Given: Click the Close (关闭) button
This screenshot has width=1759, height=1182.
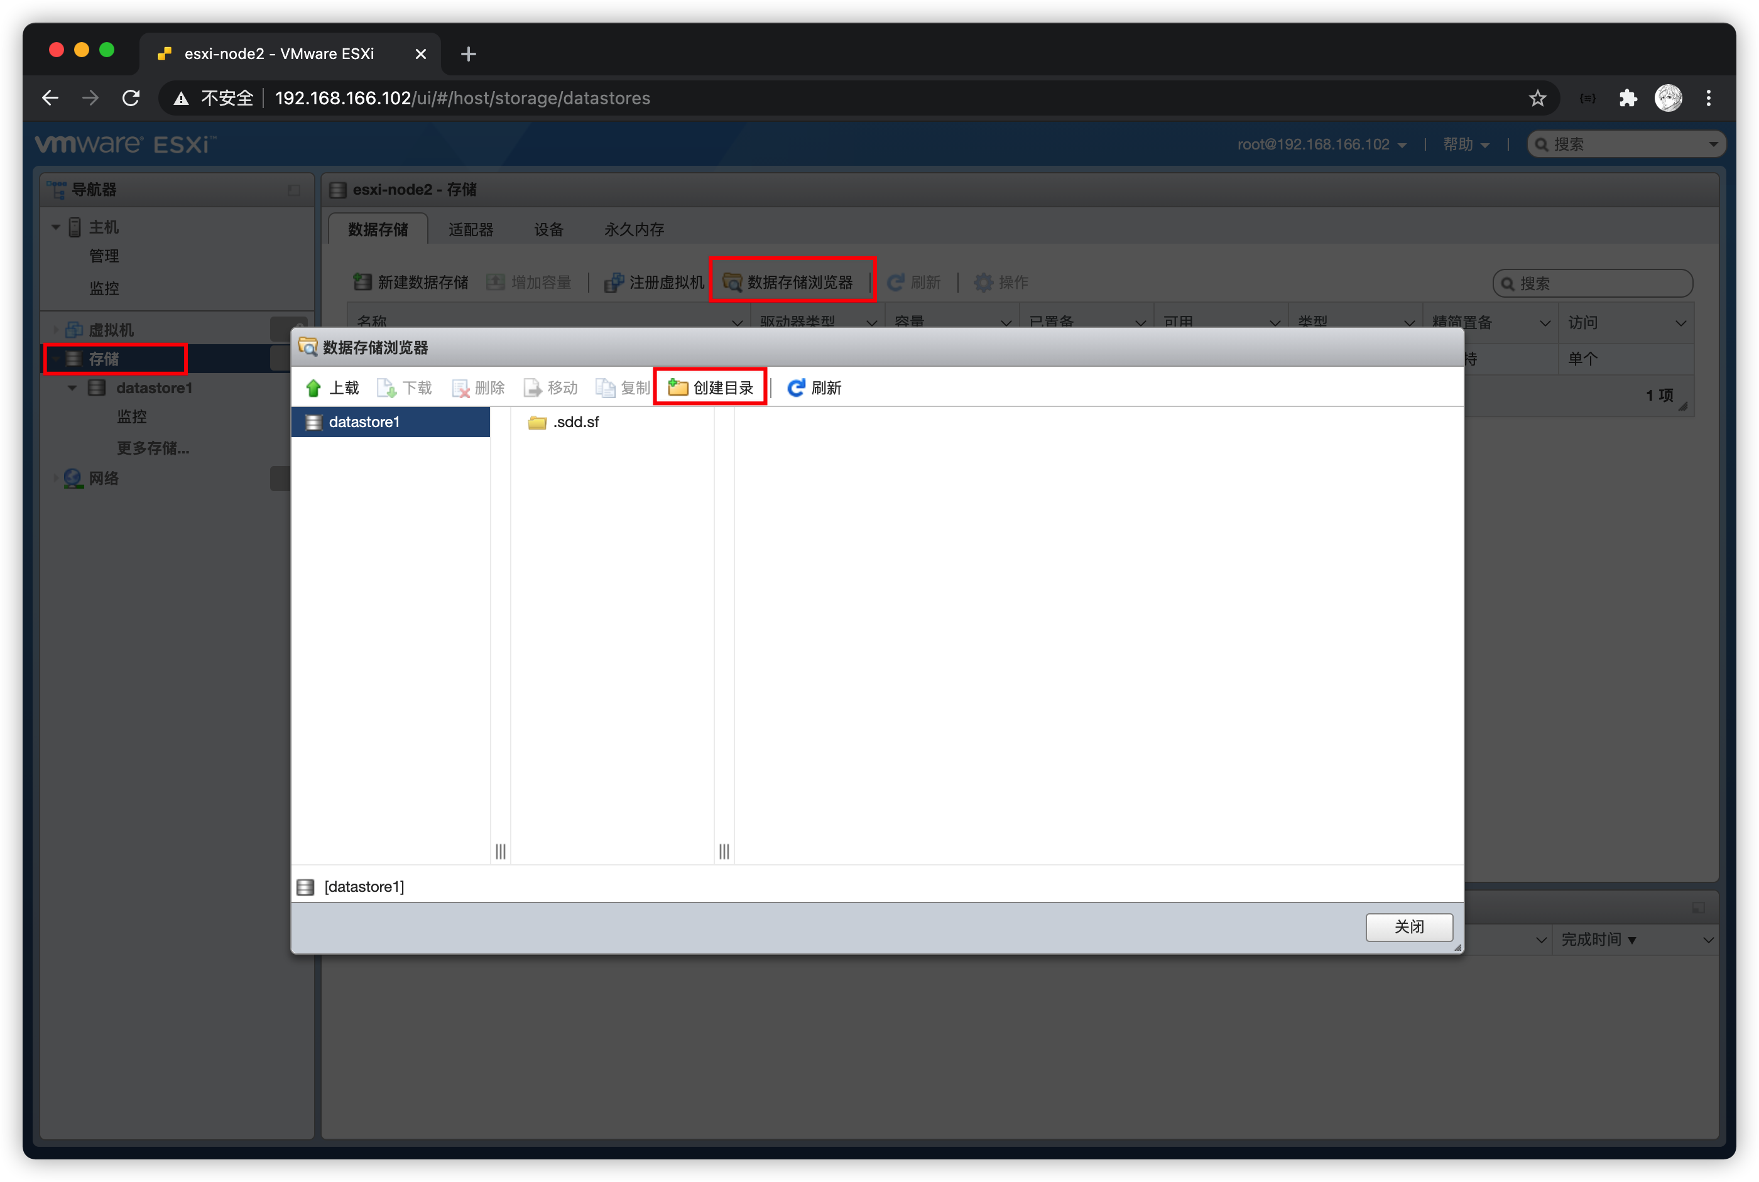Looking at the screenshot, I should 1408,926.
